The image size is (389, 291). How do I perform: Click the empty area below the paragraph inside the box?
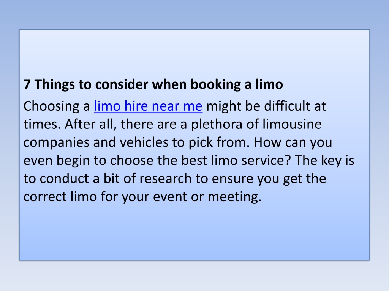point(194,233)
